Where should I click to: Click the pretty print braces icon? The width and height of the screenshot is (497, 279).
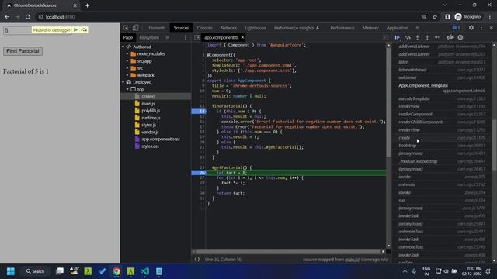(x=197, y=260)
